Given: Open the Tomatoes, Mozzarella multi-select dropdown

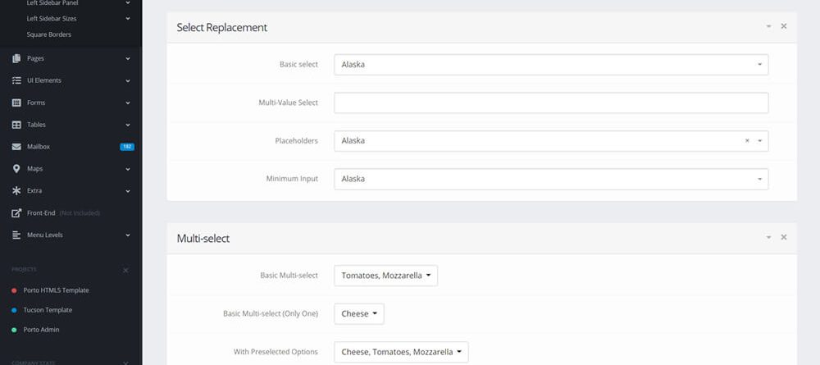Looking at the screenshot, I should pyautogui.click(x=385, y=276).
